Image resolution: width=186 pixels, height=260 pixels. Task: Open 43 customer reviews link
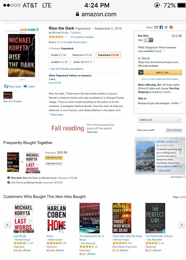[x=82, y=37]
